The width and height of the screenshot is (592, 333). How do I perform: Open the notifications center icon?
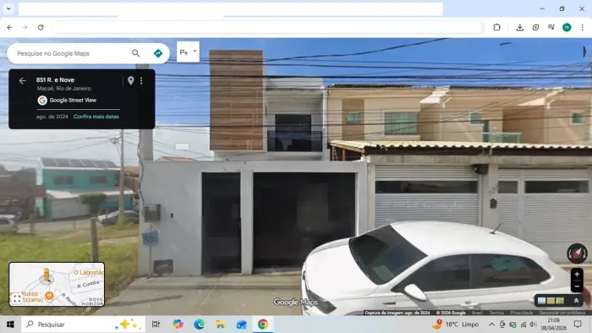578,325
